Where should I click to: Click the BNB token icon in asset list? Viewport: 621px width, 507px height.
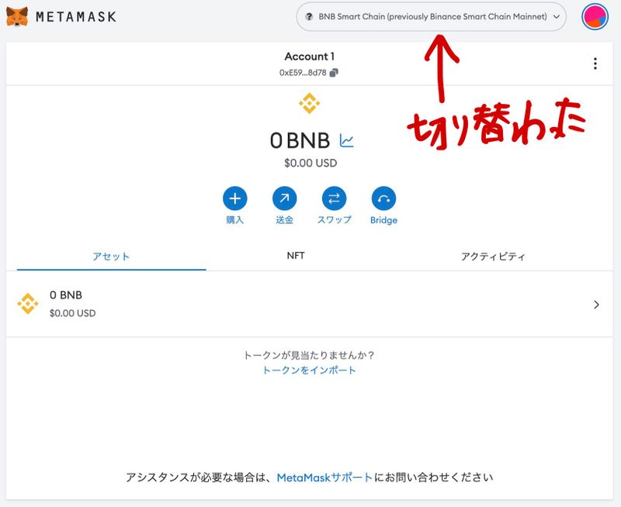pos(28,304)
